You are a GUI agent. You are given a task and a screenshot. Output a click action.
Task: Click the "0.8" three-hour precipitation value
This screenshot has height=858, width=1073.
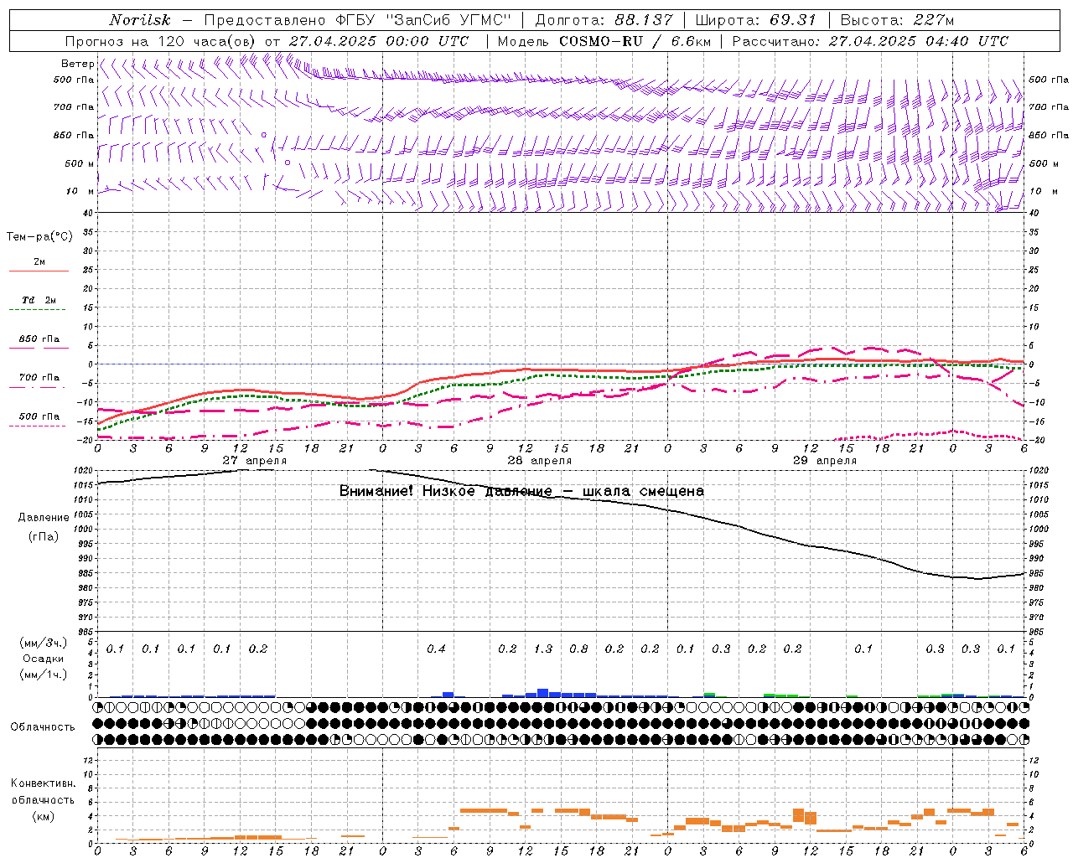click(578, 649)
